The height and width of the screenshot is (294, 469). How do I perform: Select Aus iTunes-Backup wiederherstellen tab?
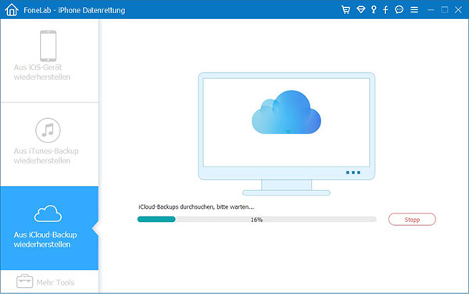[x=49, y=145]
